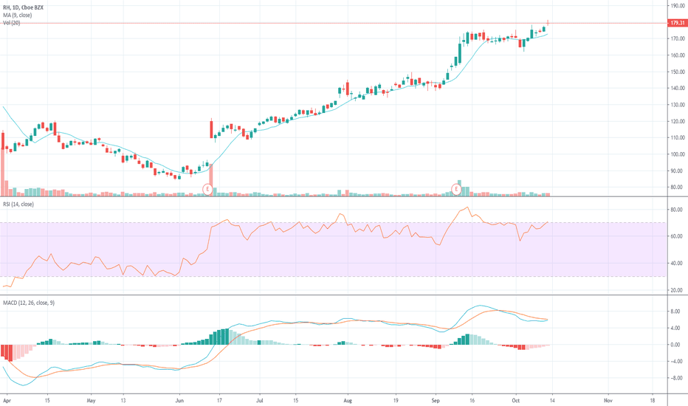Click the 150.00 price axis value
Screen dimensions: 688x406
[678, 72]
